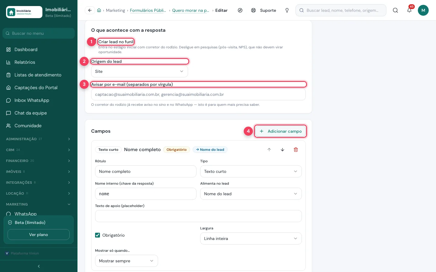Screen dimensions: 436x272
Task: Open Comunidade in the sidebar
Action: click(x=39, y=126)
